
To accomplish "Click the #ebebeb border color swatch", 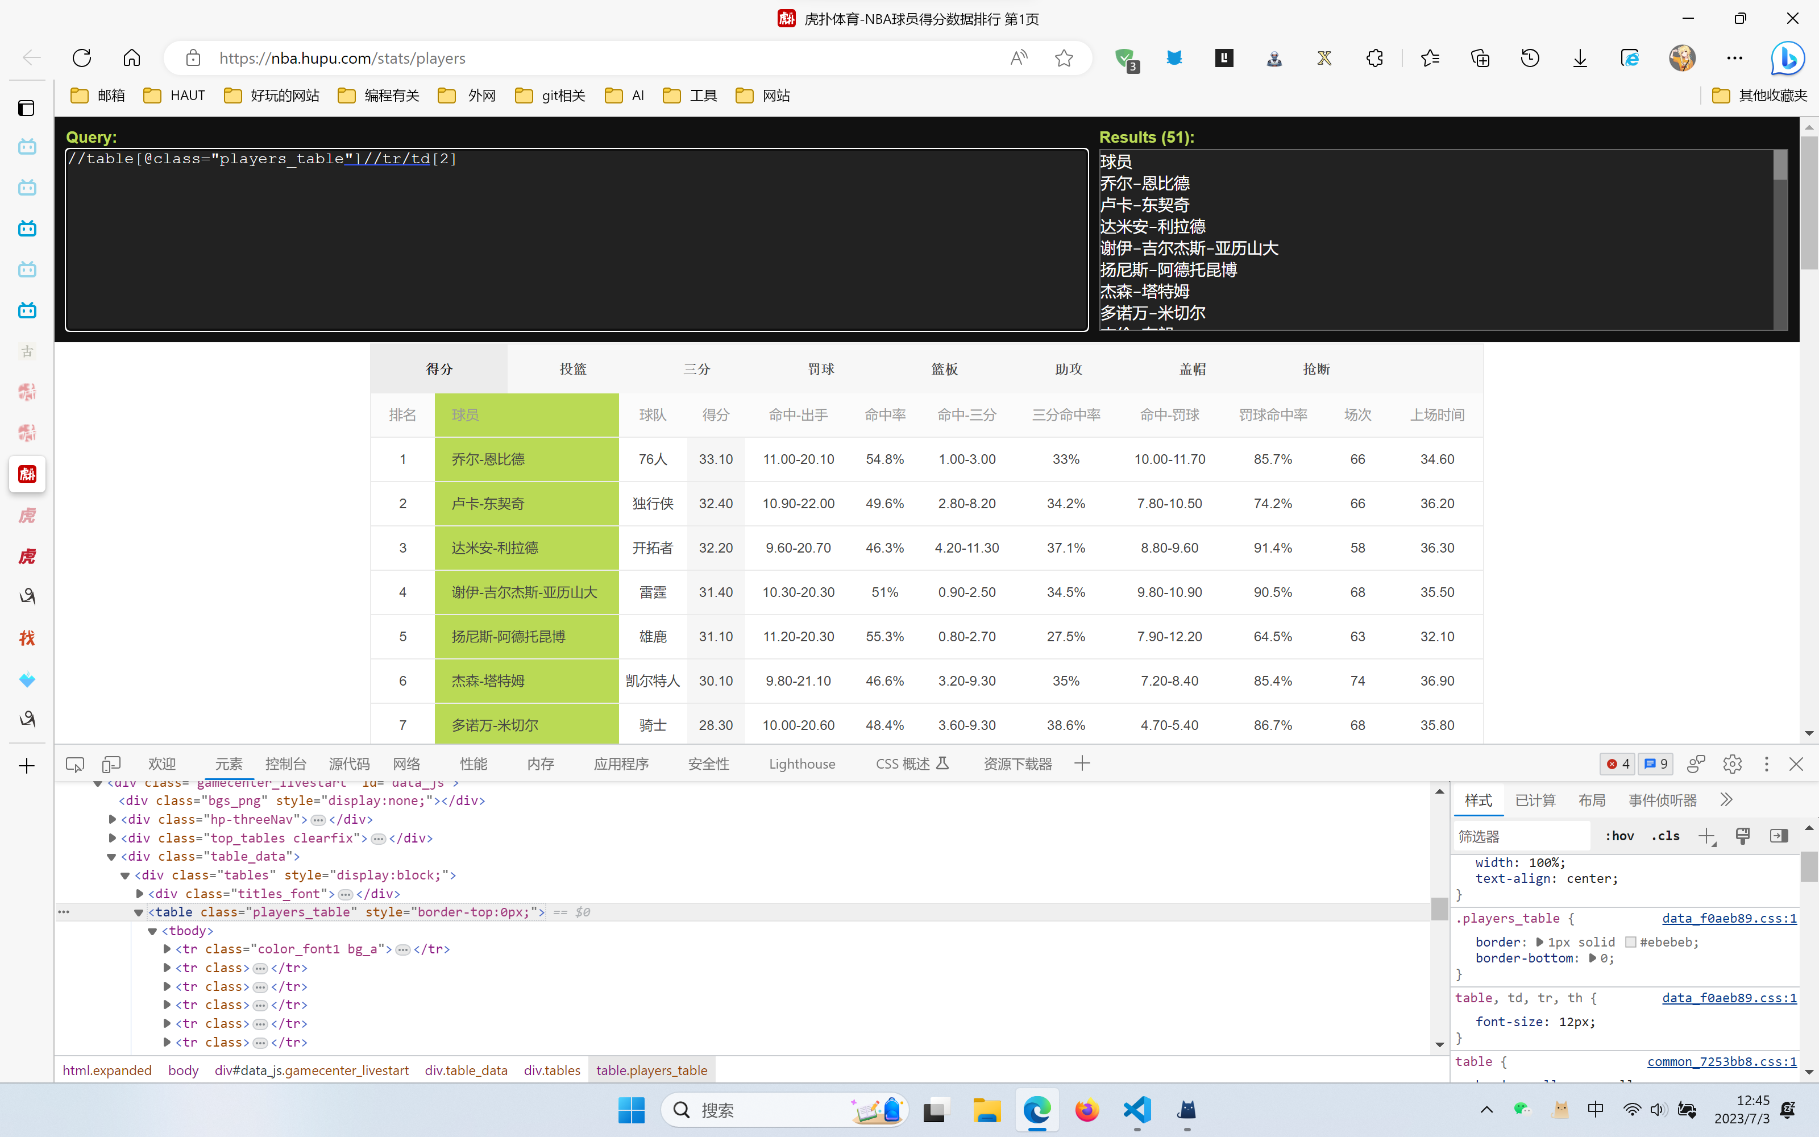I will pyautogui.click(x=1630, y=942).
